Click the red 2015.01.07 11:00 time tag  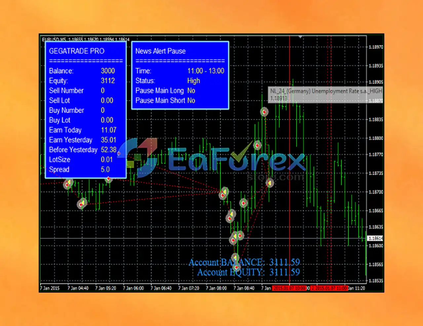[x=329, y=288]
